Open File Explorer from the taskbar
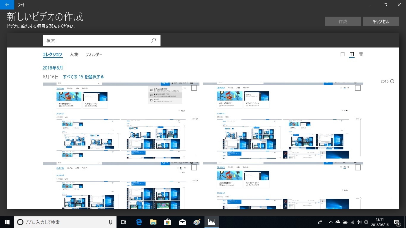Viewport: 406px width, 228px height. coord(153,222)
